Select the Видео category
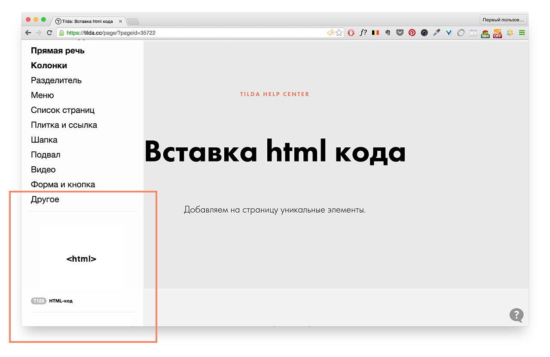The image size is (550, 357). (43, 170)
